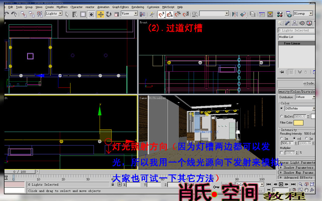Click the Filter Color yellow swatch
Screen dimensions: 322x201
pos(298,123)
